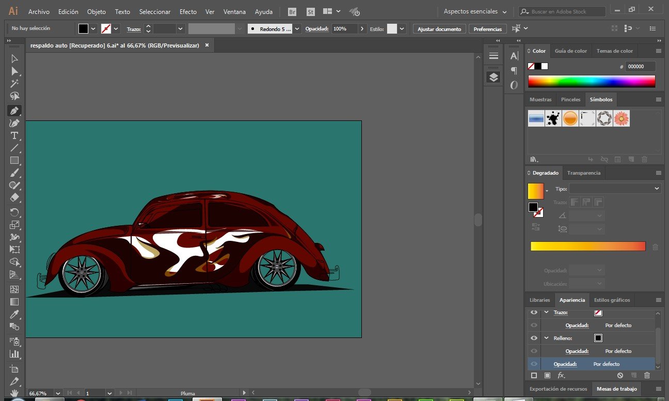Select the Gradient tool
This screenshot has height=401, width=669.
tap(14, 302)
